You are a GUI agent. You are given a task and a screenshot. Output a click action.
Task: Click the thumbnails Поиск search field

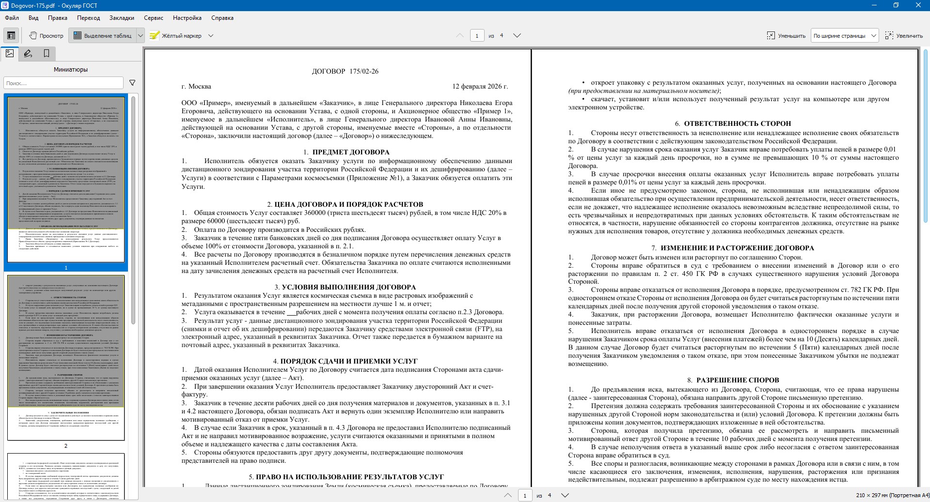pos(63,83)
